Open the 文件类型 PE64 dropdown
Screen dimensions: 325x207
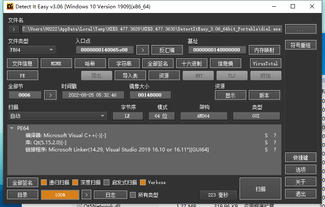click(32, 50)
